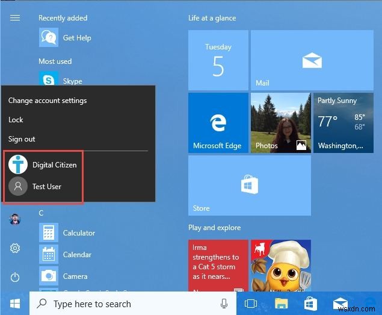
Task: Open the Mail live tile
Action: pos(312,60)
